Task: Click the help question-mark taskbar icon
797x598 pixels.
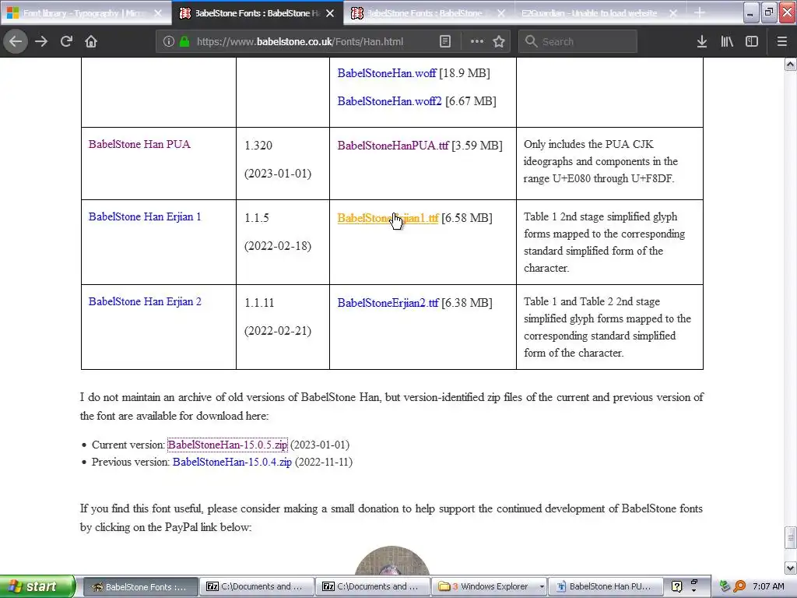Action: tap(676, 587)
